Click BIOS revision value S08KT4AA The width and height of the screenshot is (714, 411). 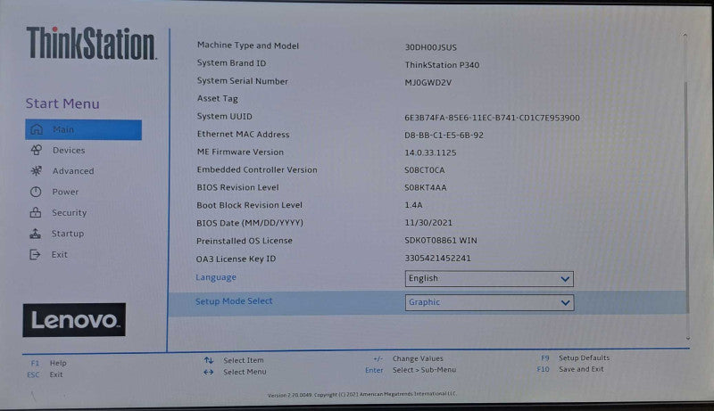click(426, 187)
